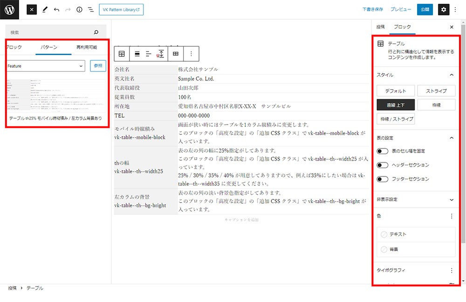Open the List View icon
The image size is (466, 302).
pos(91,9)
